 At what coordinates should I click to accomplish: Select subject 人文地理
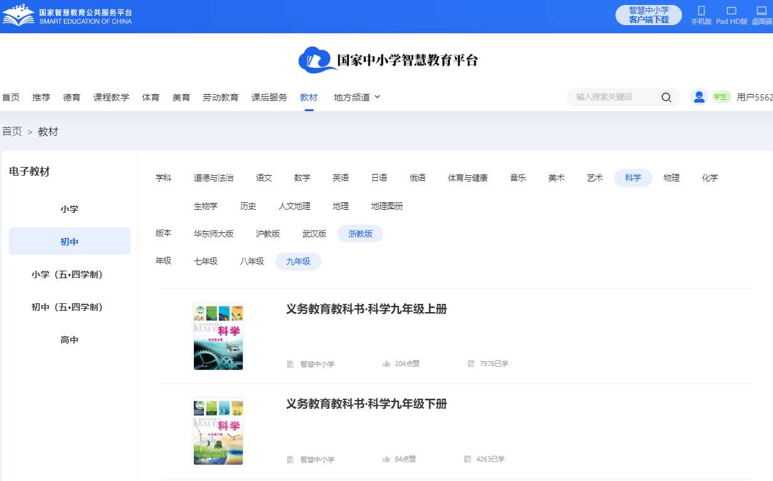coord(294,206)
